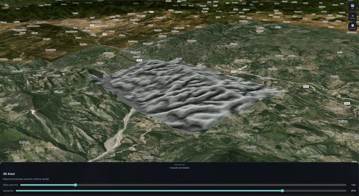This screenshot has height=196, width=359.
Task: Click road shield touching relief overlay's far corner
Action: coord(139,60)
